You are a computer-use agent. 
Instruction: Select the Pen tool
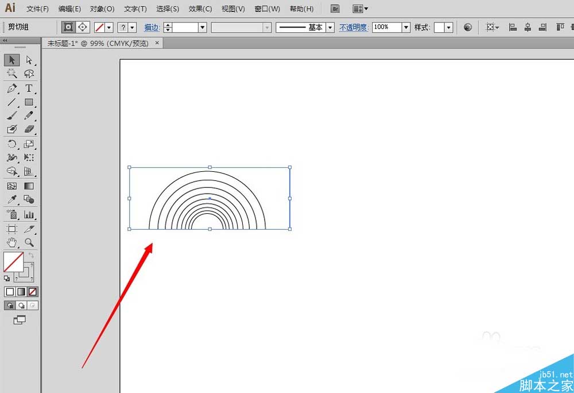point(11,88)
